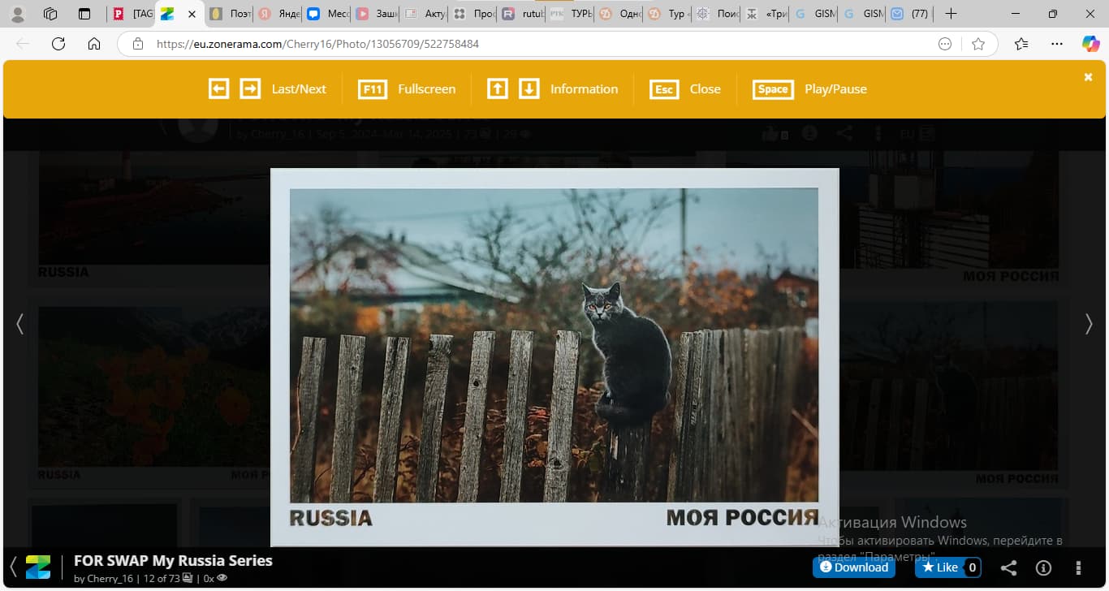Click the Download button
This screenshot has height=591, width=1109.
[853, 567]
